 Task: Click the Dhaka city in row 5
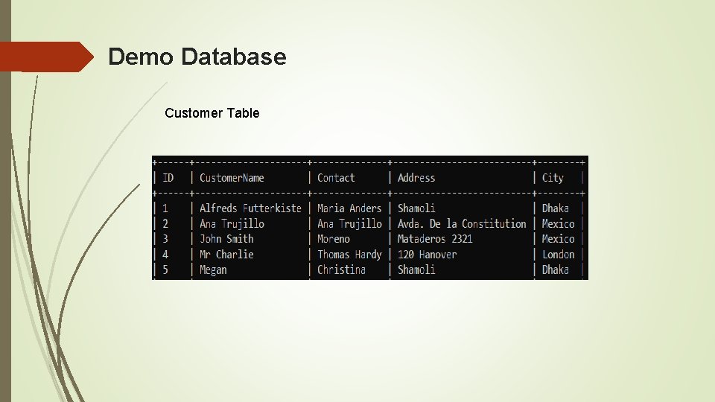[556, 269]
